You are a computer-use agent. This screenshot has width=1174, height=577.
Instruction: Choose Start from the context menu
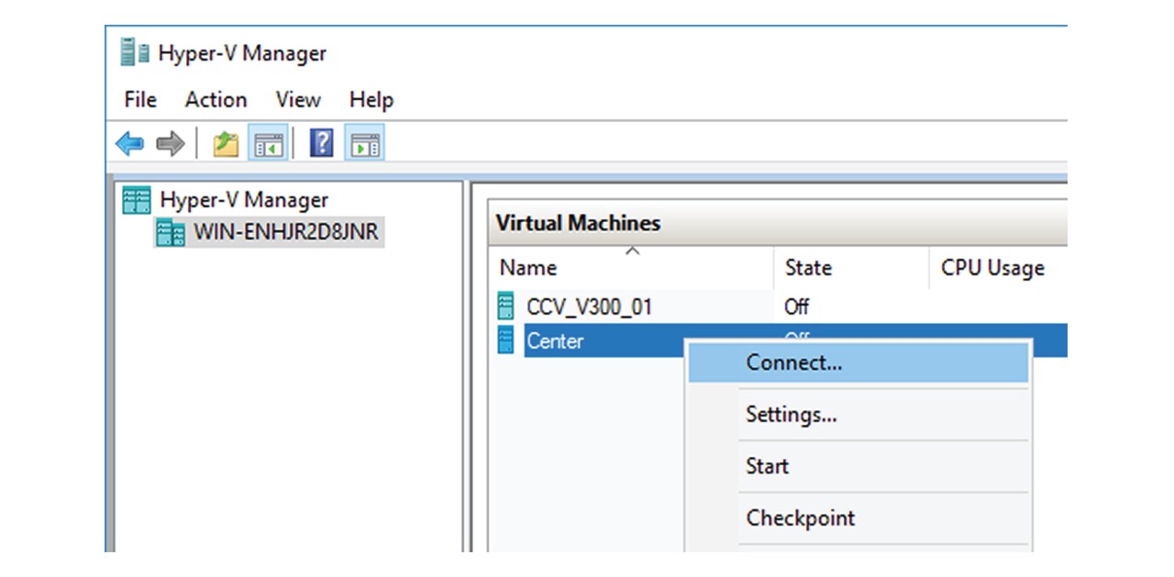tap(858, 466)
